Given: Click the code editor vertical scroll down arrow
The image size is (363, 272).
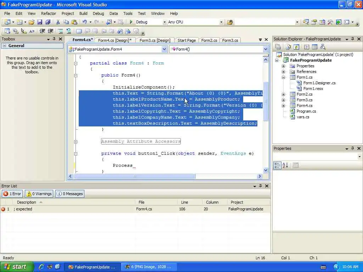Looking at the screenshot, I should pyautogui.click(x=266, y=170).
